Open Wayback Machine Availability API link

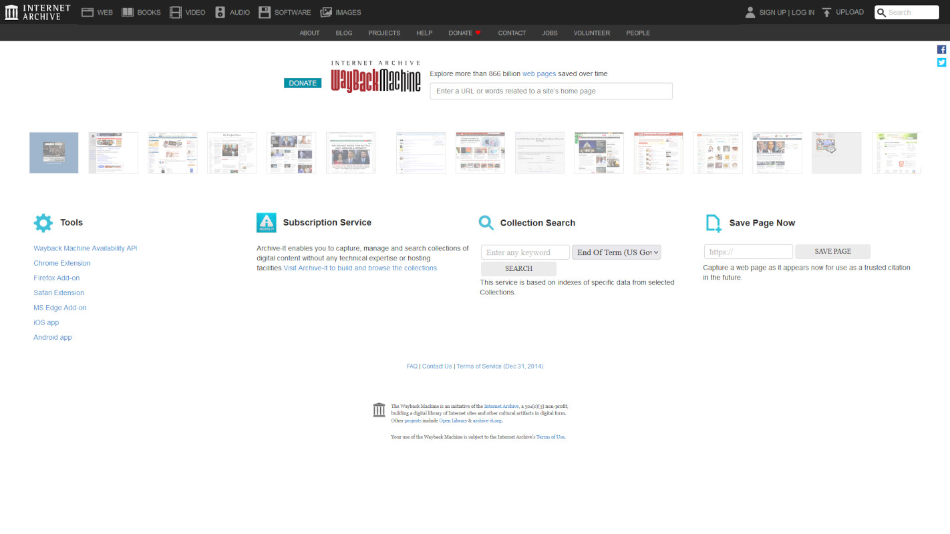tap(86, 248)
